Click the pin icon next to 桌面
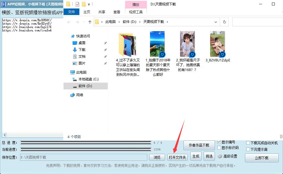The height and width of the screenshot is (174, 283). 105,43
